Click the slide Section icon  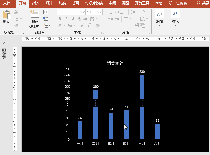pos(46,25)
